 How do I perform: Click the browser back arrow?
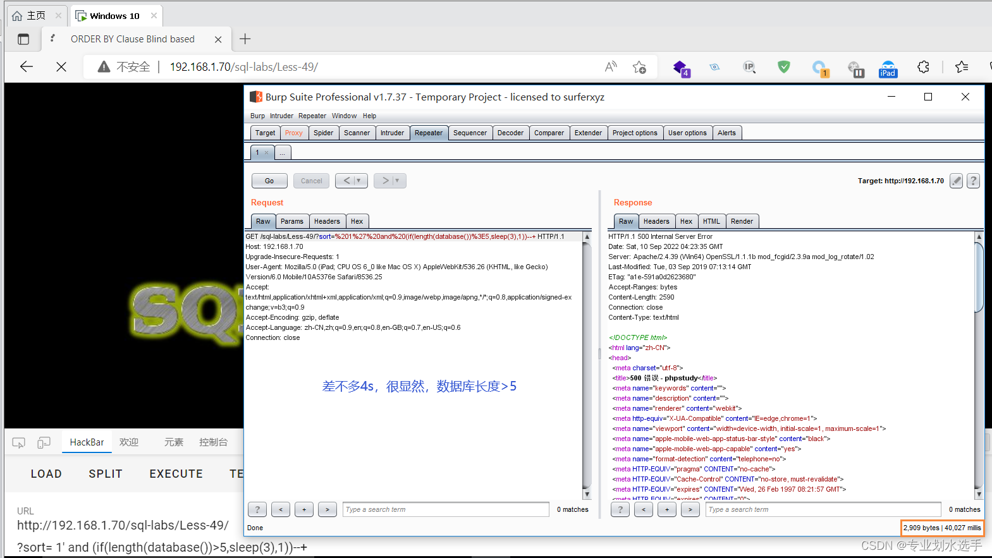click(x=26, y=66)
